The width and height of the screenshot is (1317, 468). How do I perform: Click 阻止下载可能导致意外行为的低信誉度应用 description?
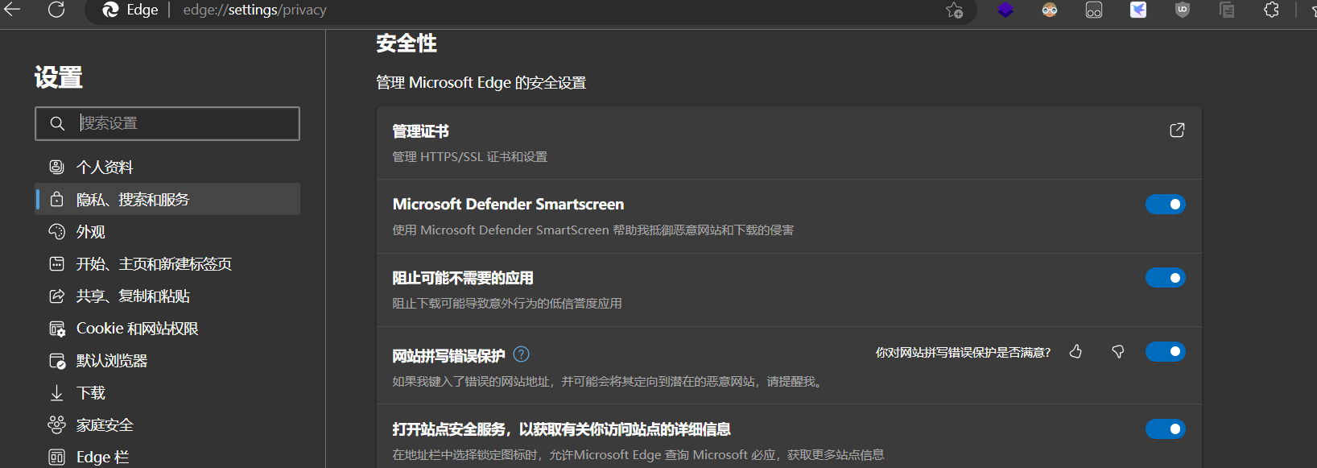(x=507, y=304)
